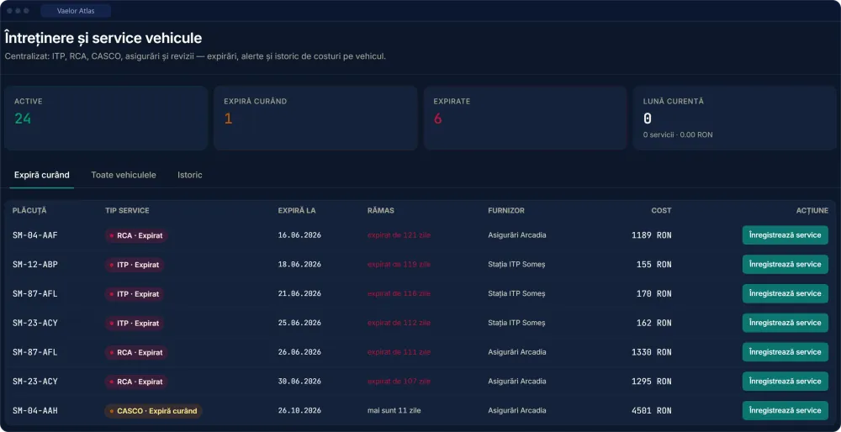
Task: Click the expiry date 25.06.2026
Action: click(x=299, y=324)
